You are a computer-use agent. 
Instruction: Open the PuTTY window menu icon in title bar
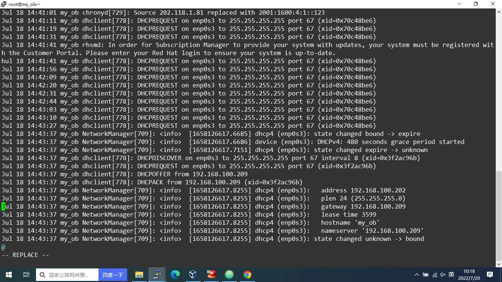(4, 4)
